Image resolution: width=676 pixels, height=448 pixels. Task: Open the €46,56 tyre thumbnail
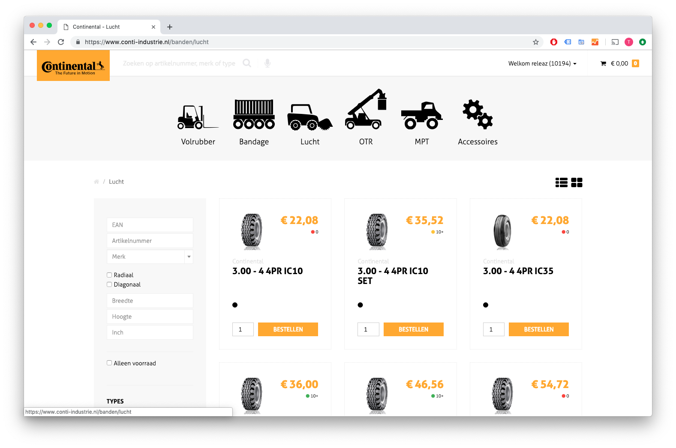pos(377,395)
